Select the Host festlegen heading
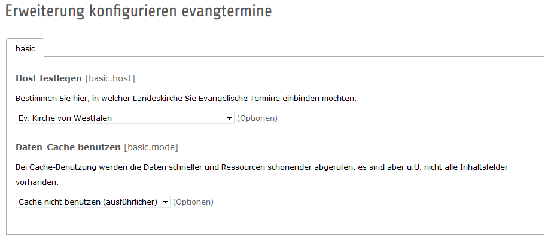557x241 pixels. tap(48, 78)
